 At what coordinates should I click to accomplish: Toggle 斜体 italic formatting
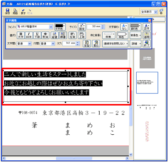(29, 35)
